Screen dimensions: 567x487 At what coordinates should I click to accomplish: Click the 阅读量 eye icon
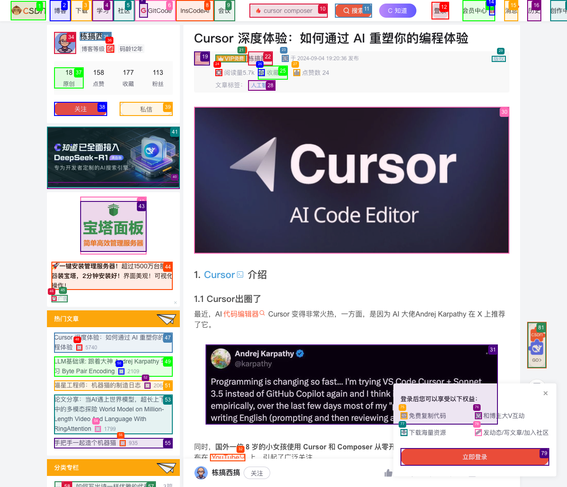tap(219, 73)
